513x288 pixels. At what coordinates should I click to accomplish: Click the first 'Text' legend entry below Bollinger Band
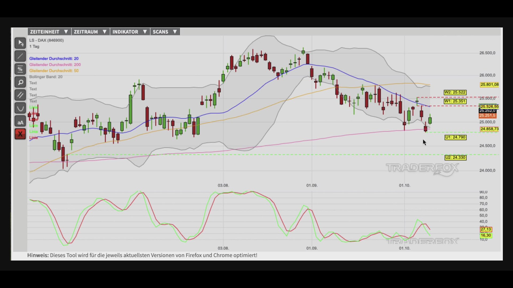coord(33,83)
